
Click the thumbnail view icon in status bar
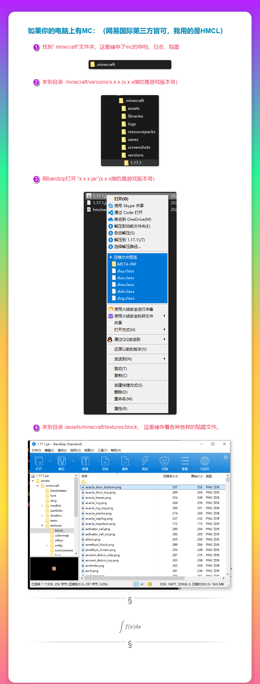(142, 584)
